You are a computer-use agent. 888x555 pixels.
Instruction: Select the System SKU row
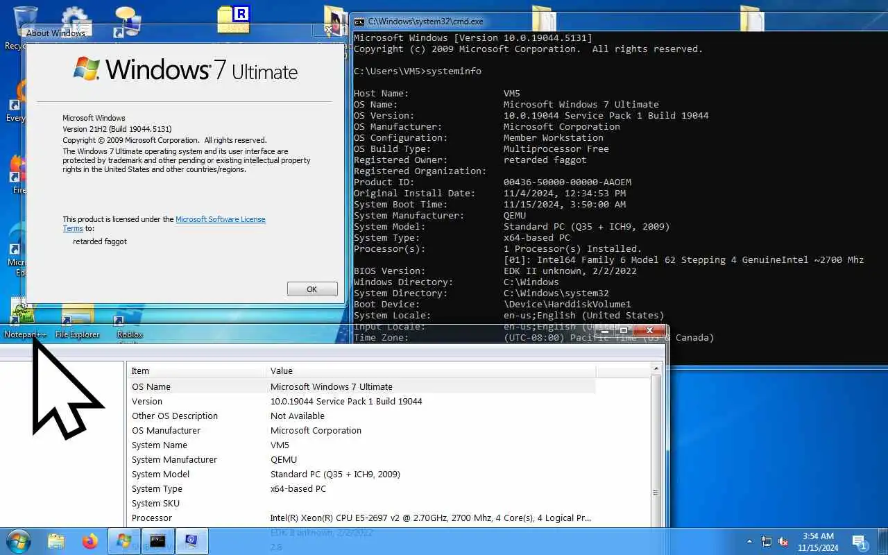pyautogui.click(x=362, y=503)
